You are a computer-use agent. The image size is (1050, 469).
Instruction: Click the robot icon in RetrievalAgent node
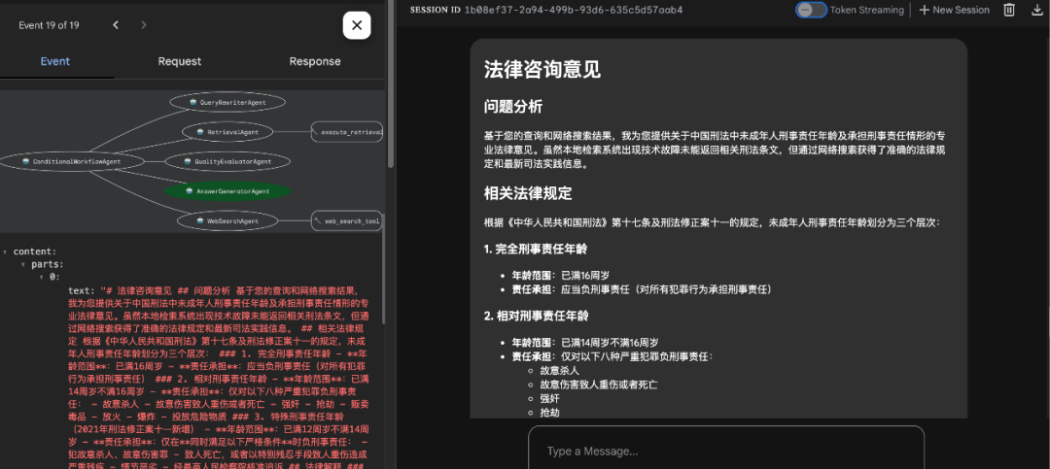(200, 132)
